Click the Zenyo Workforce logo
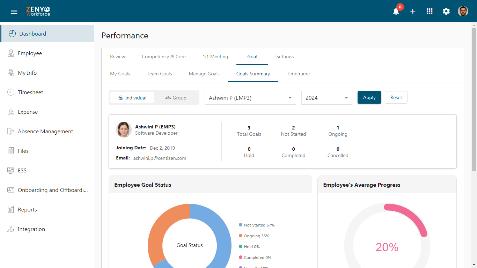Viewport: 477px width, 268px height. (x=38, y=11)
